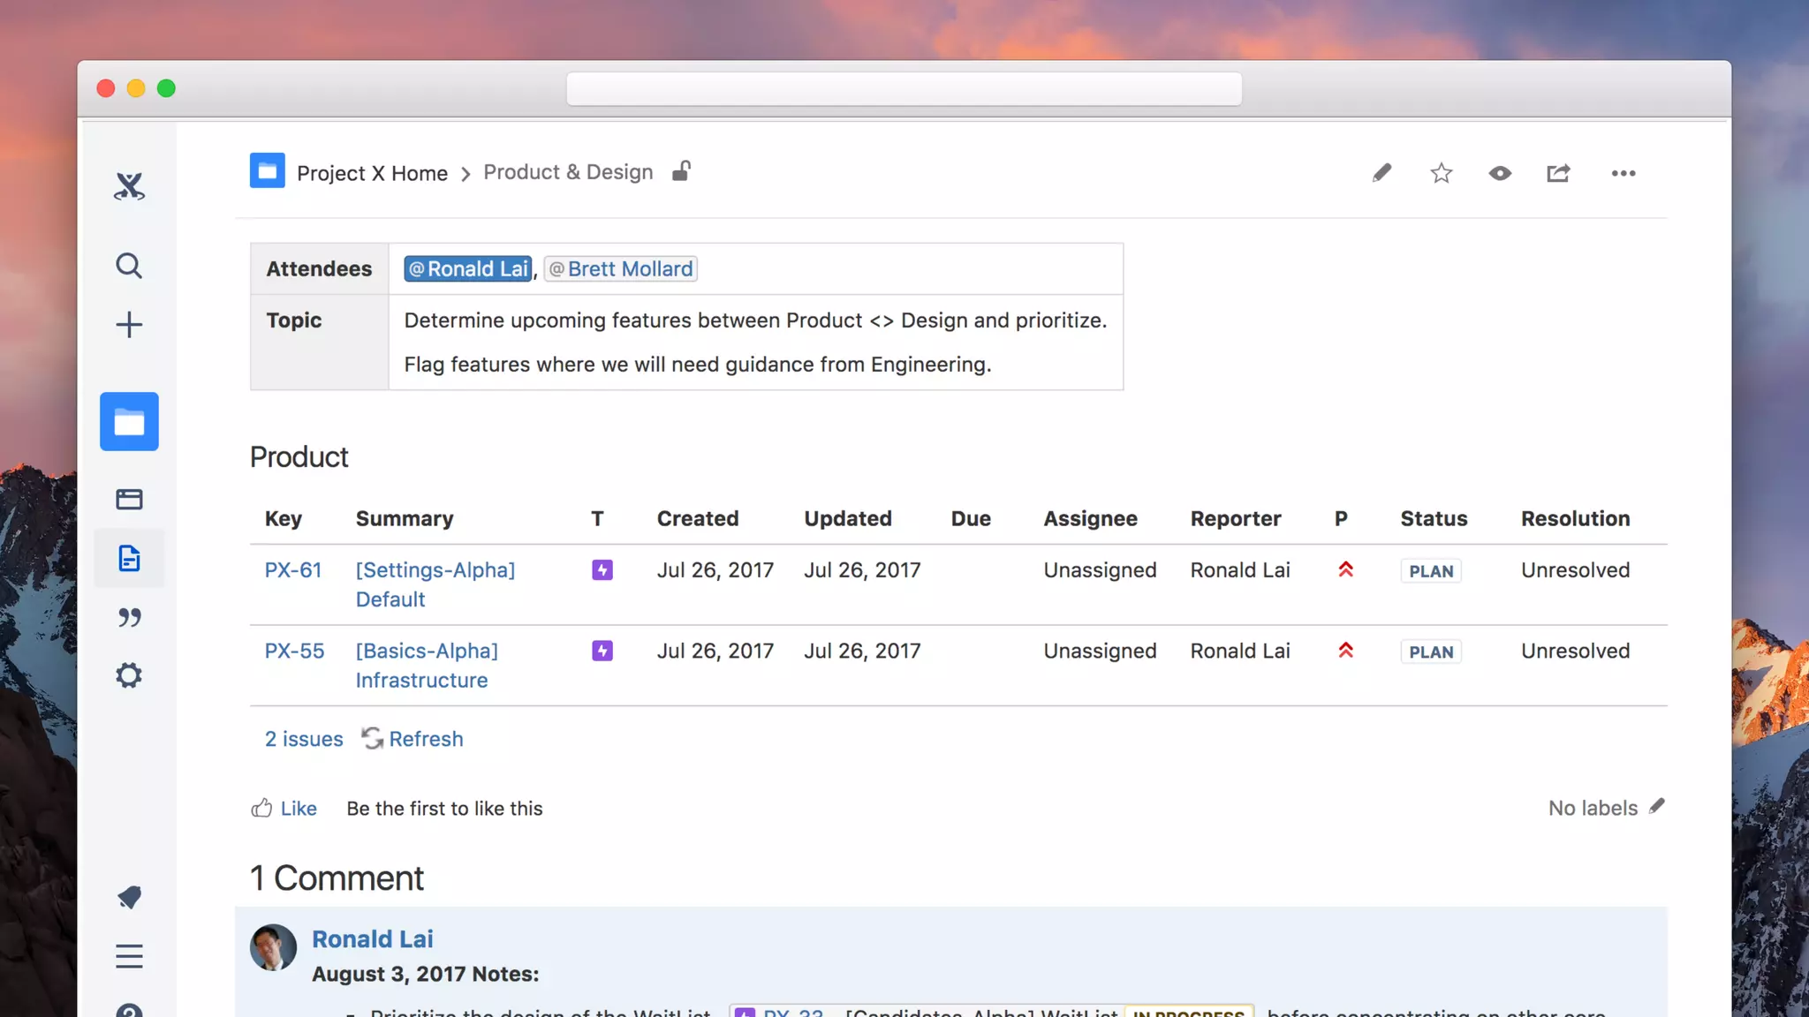
Task: Open the Project X Home breadcrumb
Action: [372, 173]
